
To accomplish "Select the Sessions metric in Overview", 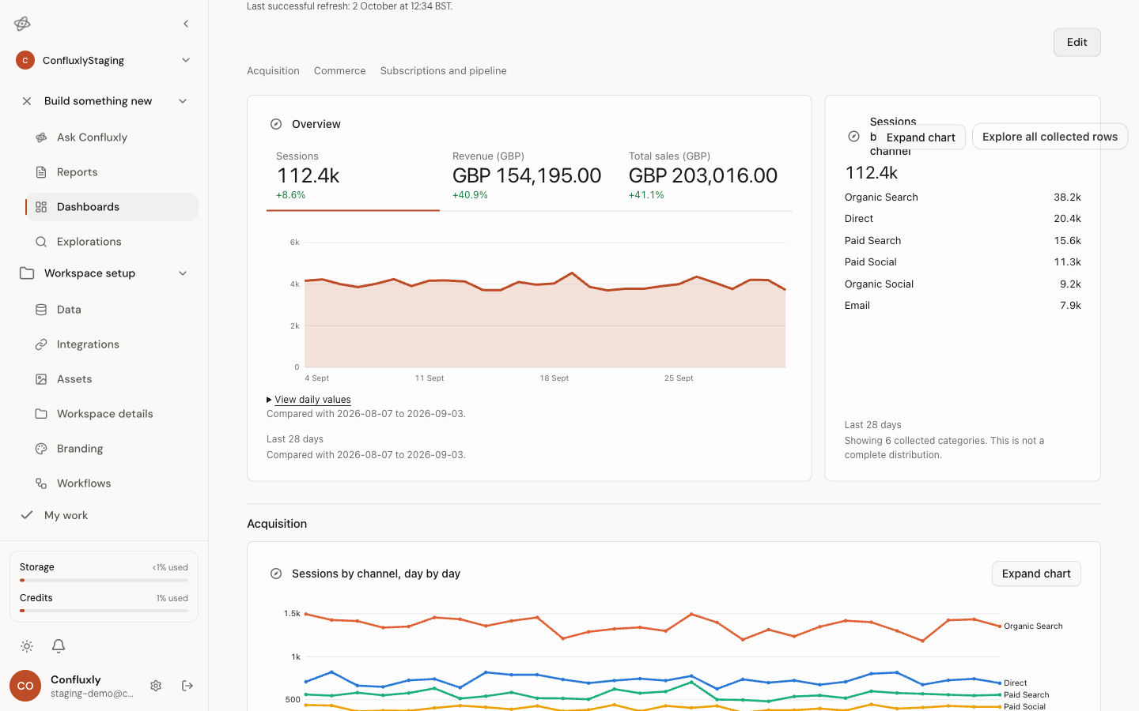I will point(353,177).
